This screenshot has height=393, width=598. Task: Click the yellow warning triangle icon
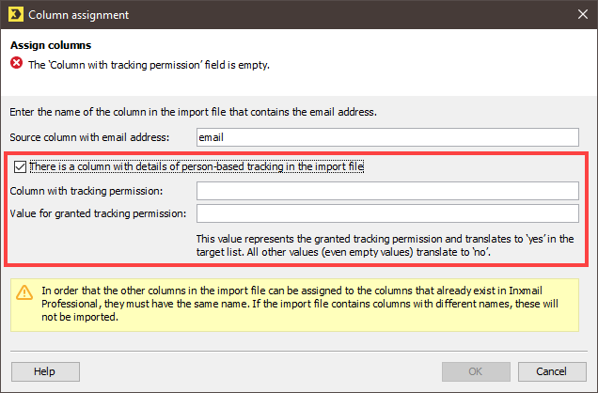(24, 292)
